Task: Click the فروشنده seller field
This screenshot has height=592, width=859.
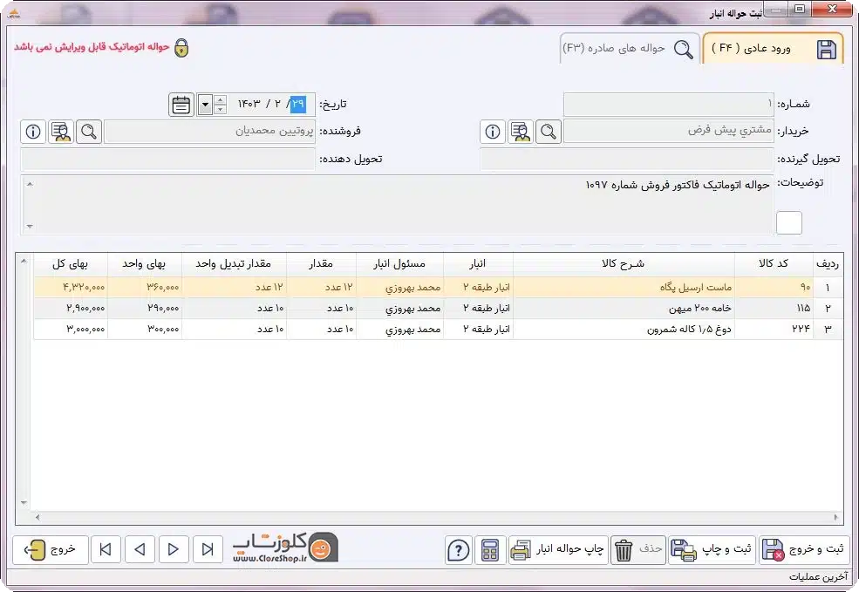Action: click(210, 132)
